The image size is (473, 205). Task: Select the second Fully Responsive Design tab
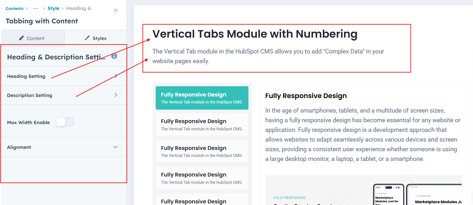pyautogui.click(x=202, y=125)
